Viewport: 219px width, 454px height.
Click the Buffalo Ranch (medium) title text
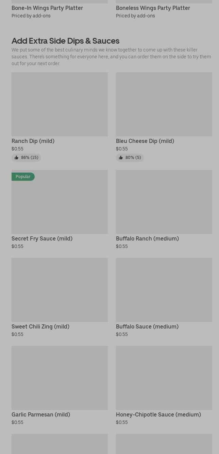[147, 238]
